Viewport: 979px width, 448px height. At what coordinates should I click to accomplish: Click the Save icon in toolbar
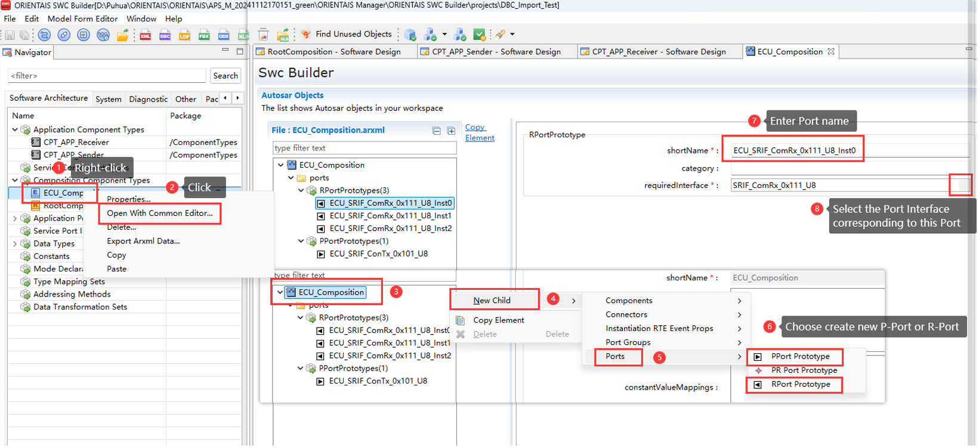(x=10, y=35)
